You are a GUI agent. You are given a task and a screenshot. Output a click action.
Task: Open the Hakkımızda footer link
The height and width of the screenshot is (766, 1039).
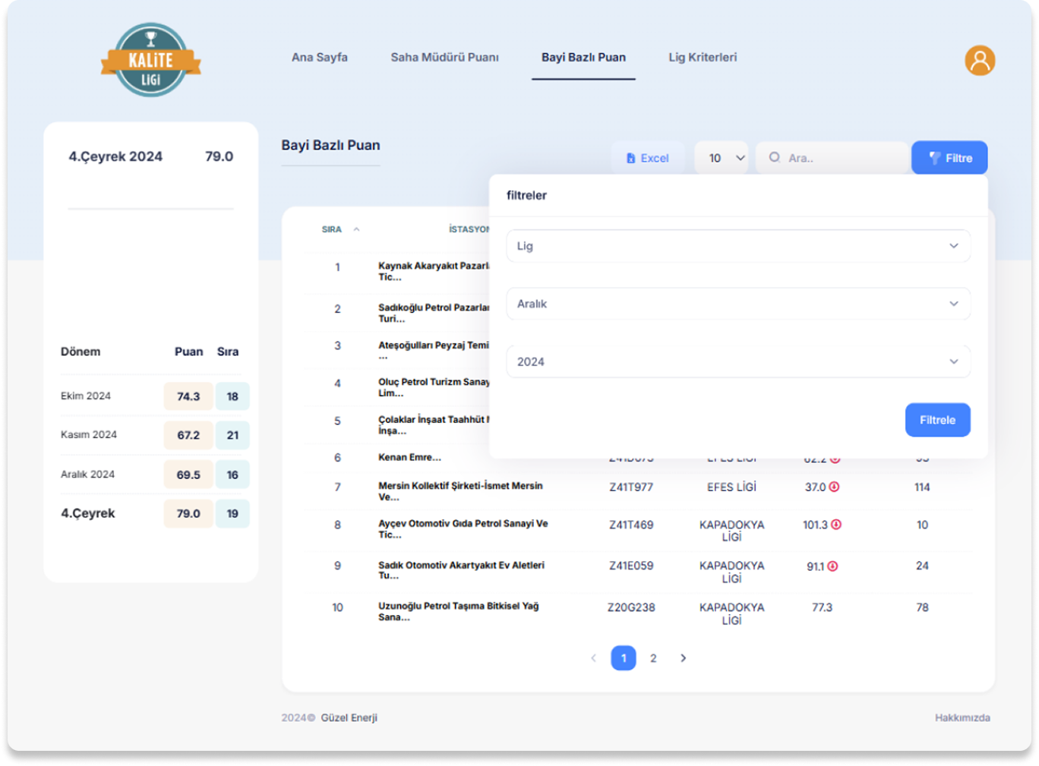pos(962,717)
